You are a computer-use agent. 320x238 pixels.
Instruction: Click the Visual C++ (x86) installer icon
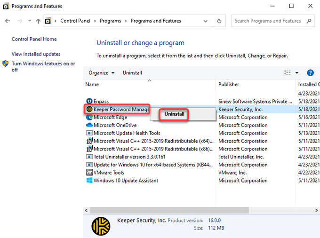coord(89,149)
